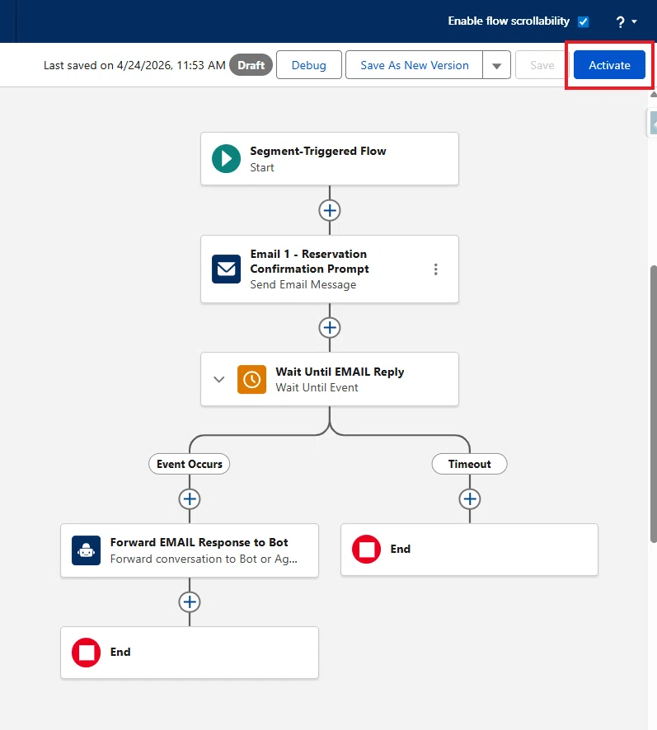Add element under Event Occurs branch
The image size is (657, 730).
coord(189,499)
